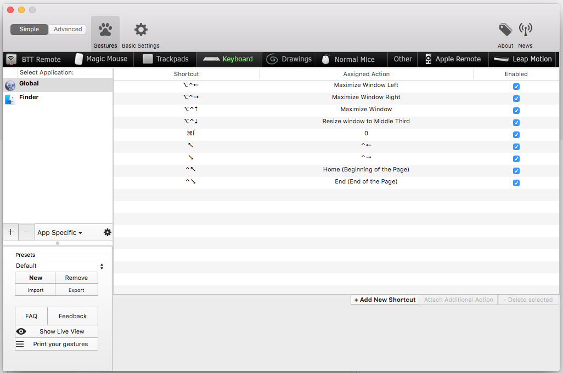Click the gear icon beside App Specific

[108, 232]
